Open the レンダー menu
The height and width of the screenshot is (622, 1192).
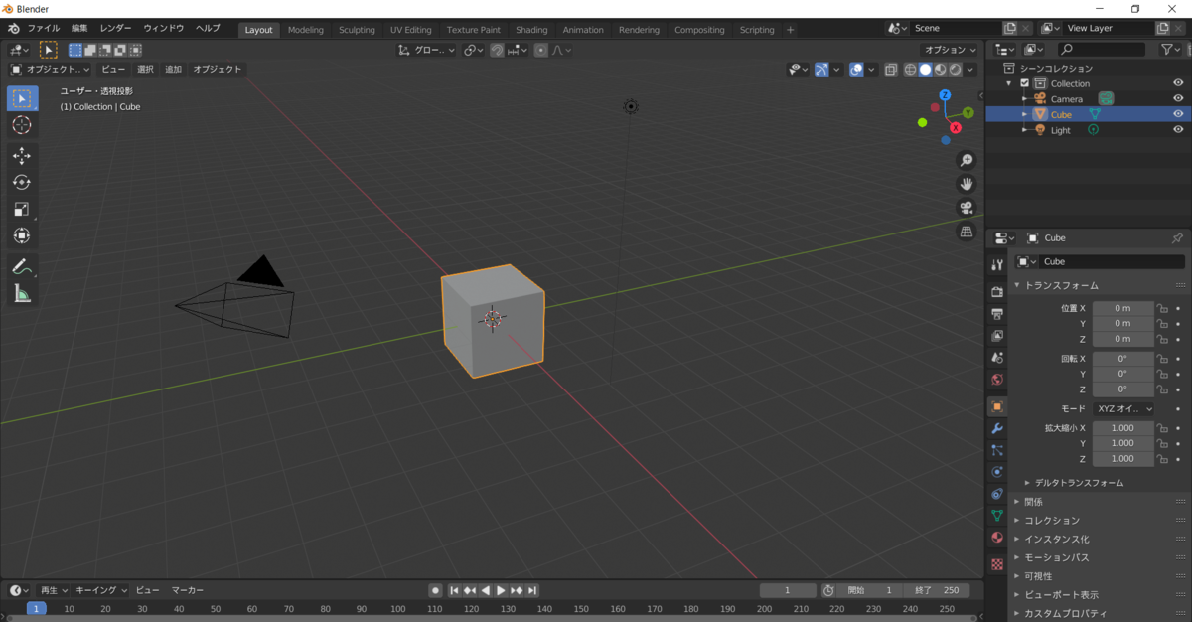point(115,29)
